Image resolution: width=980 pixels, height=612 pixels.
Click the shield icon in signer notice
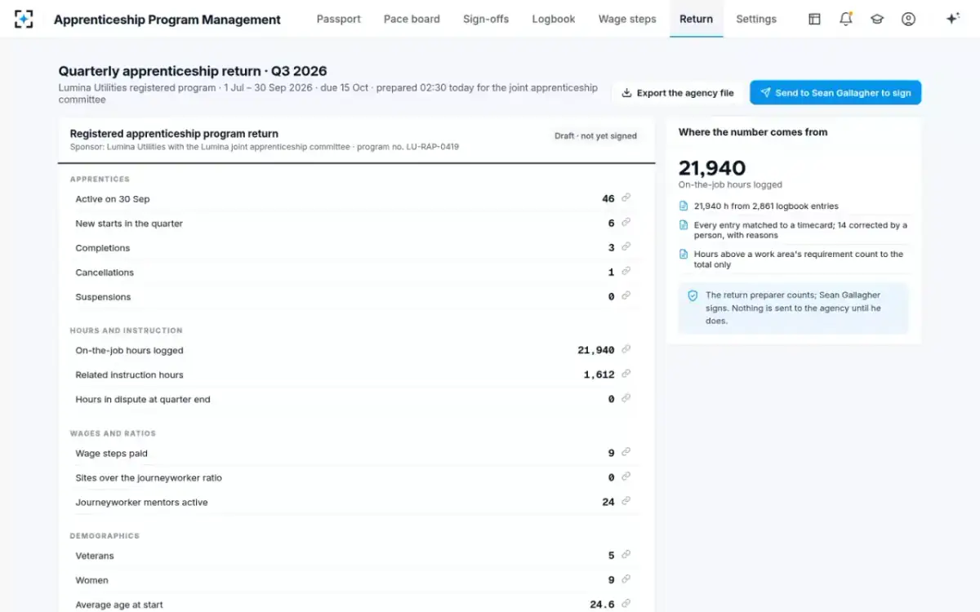pos(693,295)
